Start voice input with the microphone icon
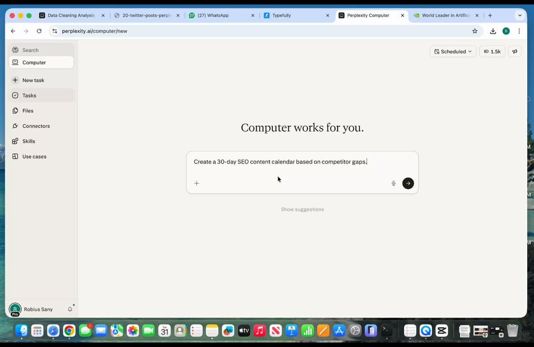The height and width of the screenshot is (347, 534). point(393,183)
